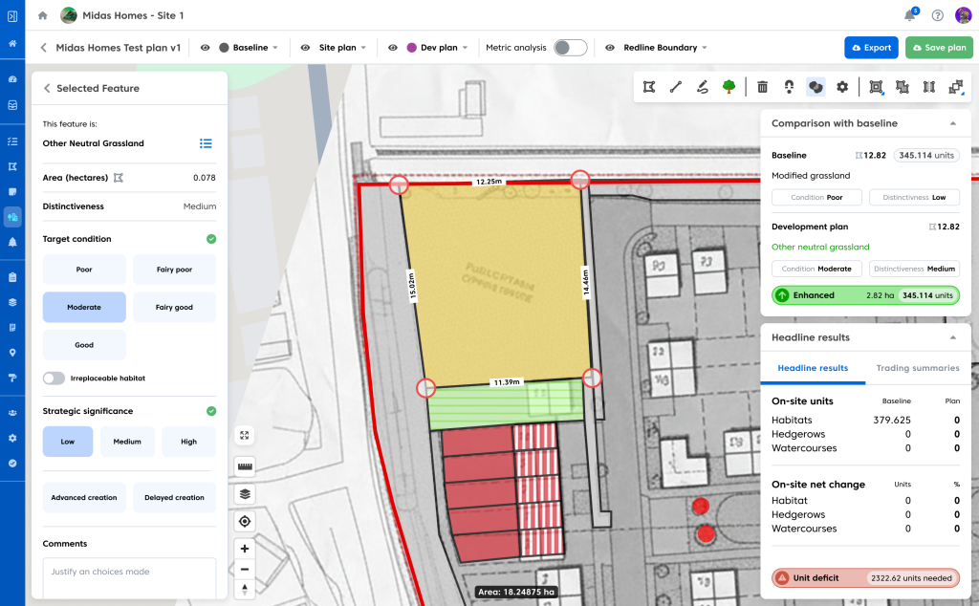Expand the Redline Boundary dropdown

(x=664, y=48)
